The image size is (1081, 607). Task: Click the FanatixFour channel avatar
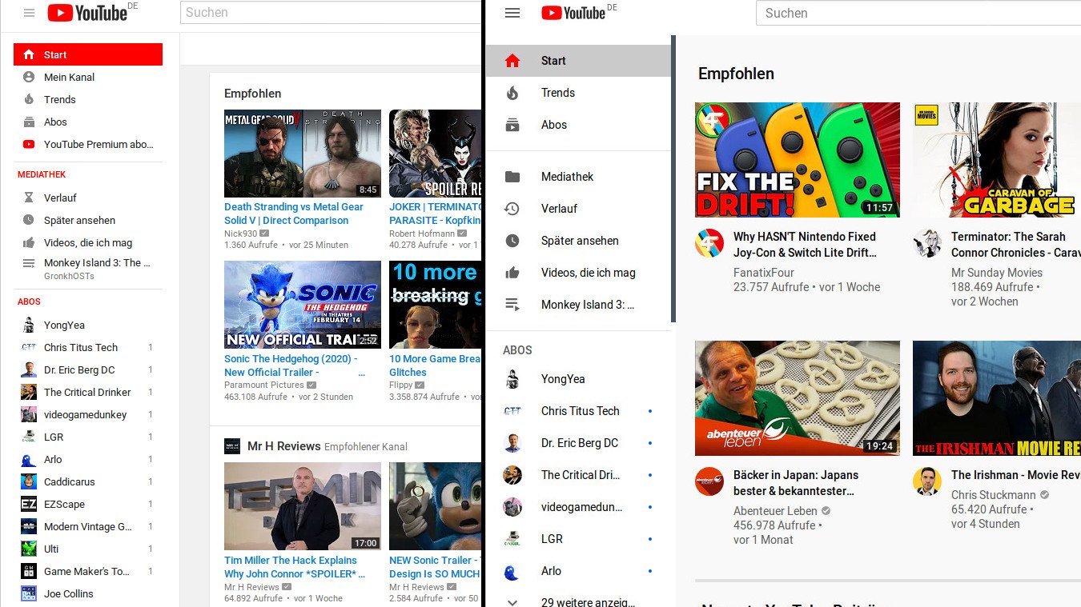709,243
